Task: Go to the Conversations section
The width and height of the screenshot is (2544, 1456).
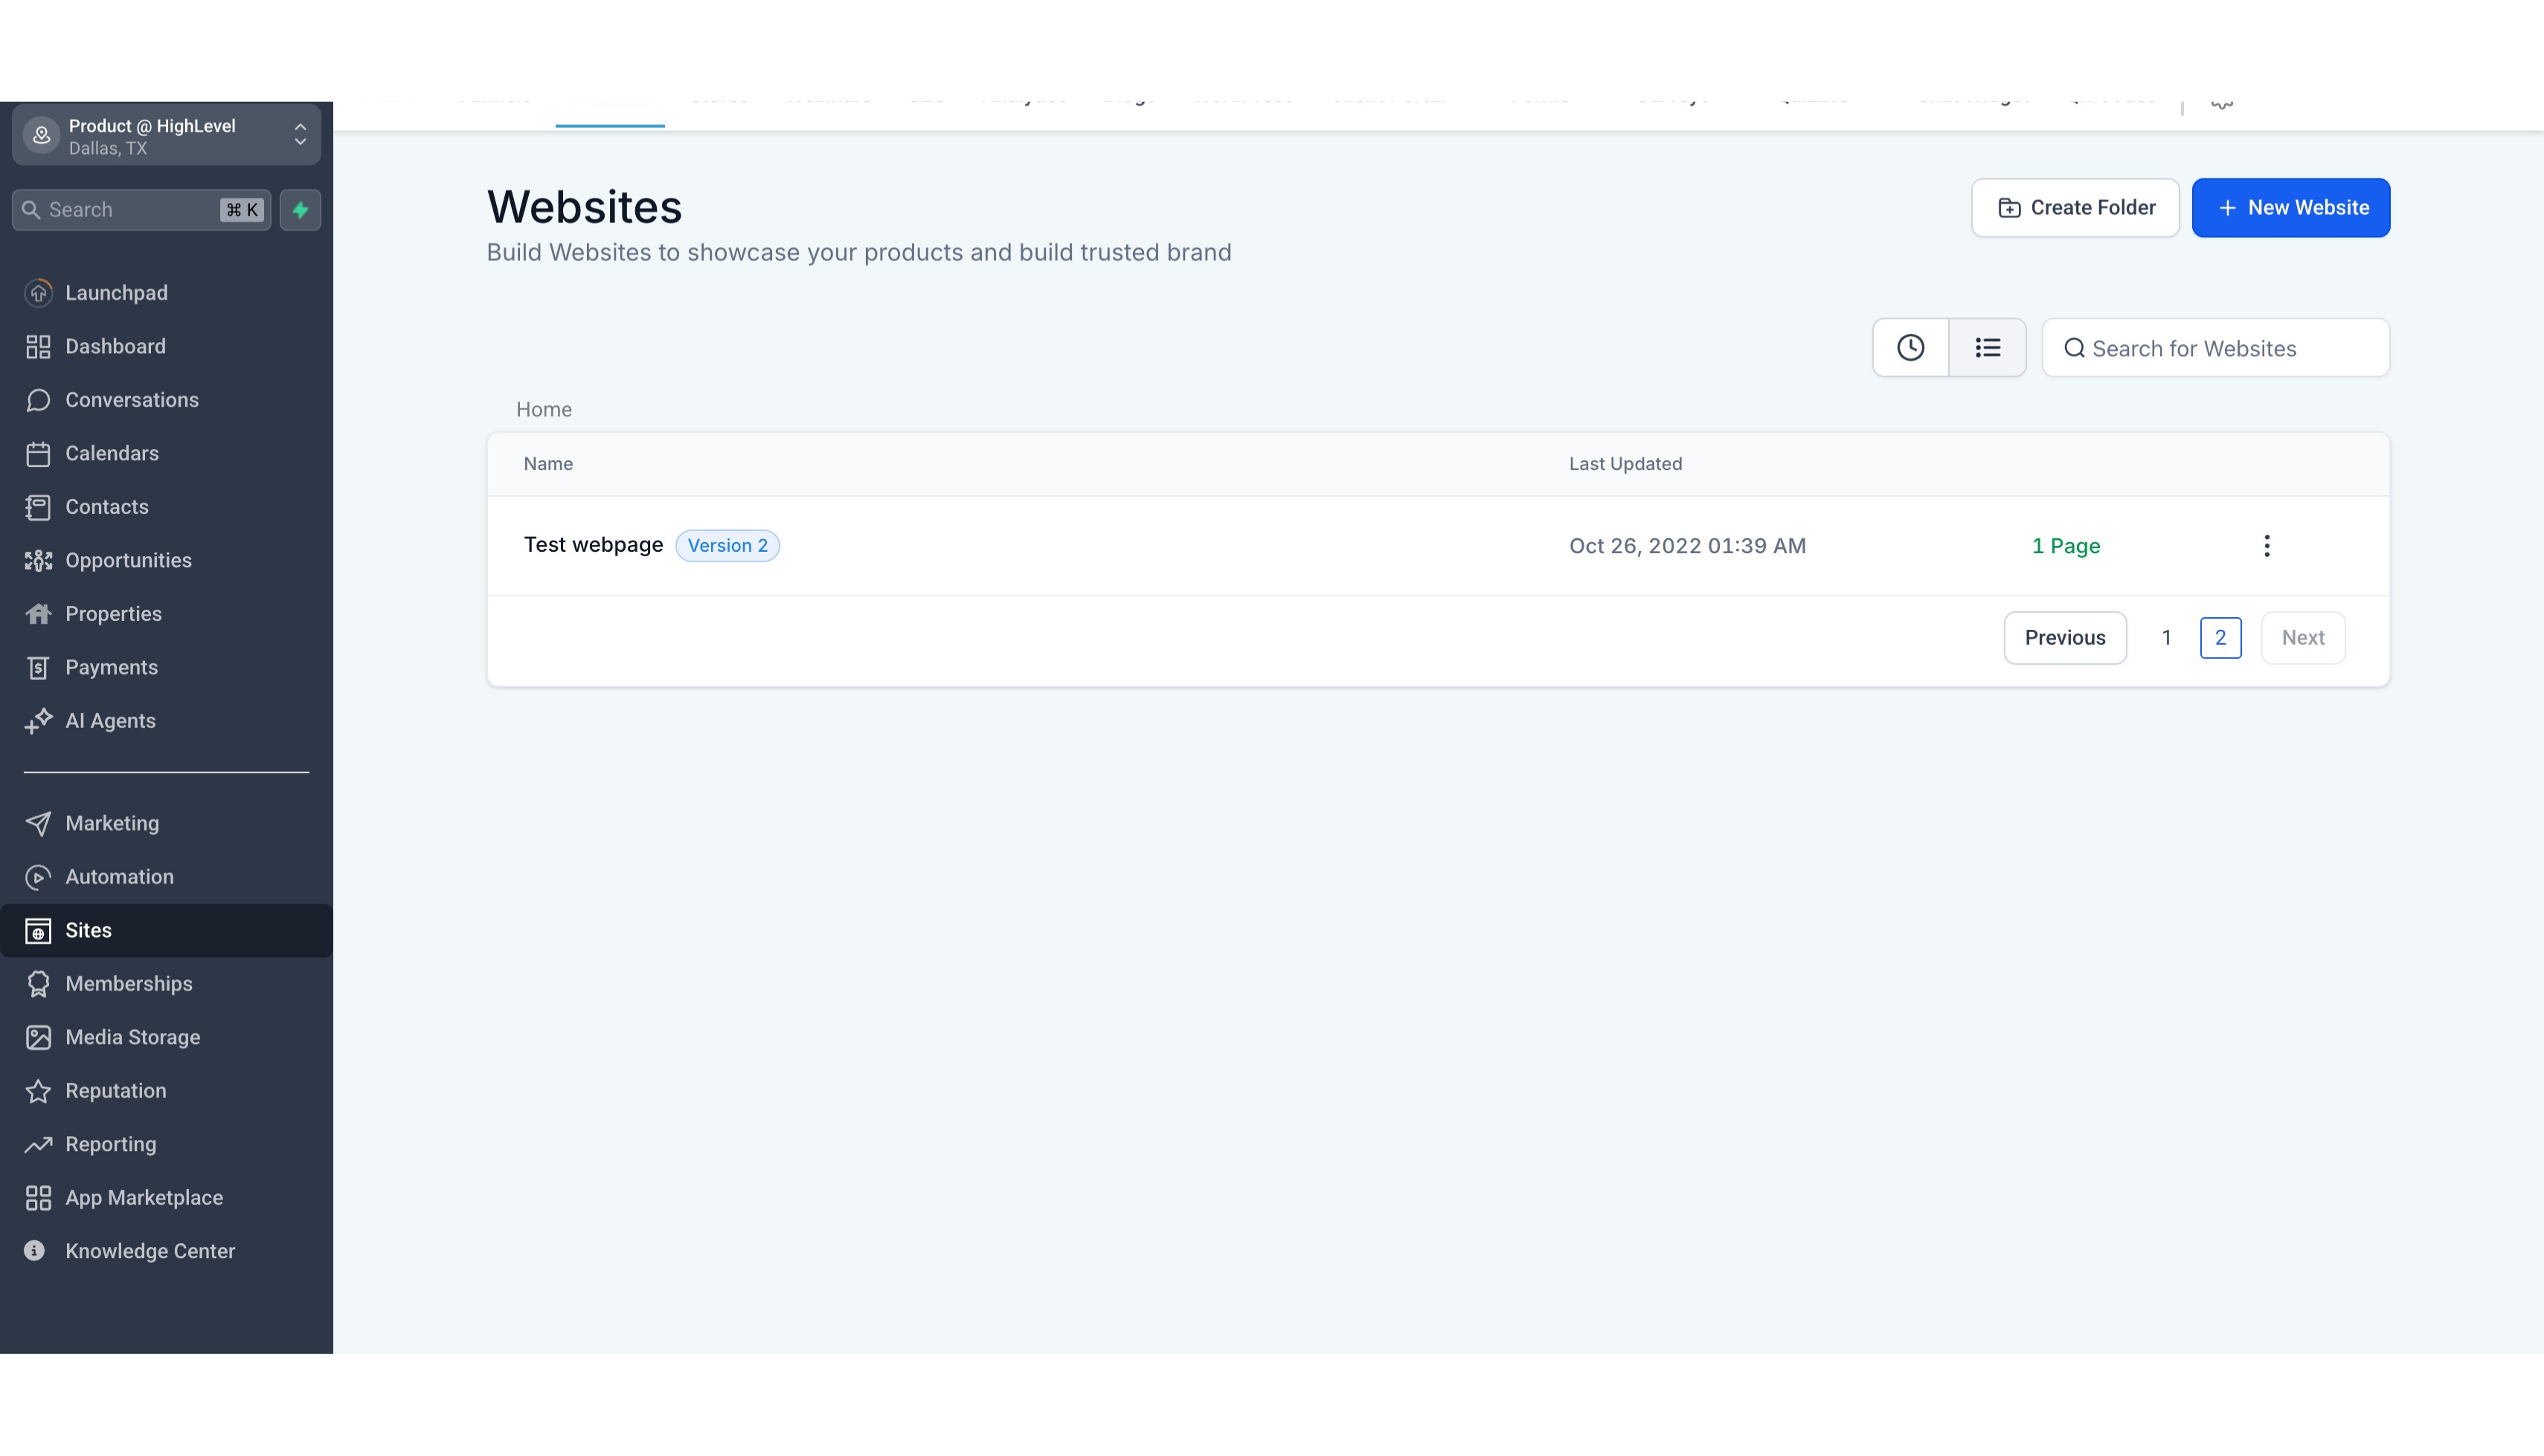Action: pyautogui.click(x=131, y=400)
